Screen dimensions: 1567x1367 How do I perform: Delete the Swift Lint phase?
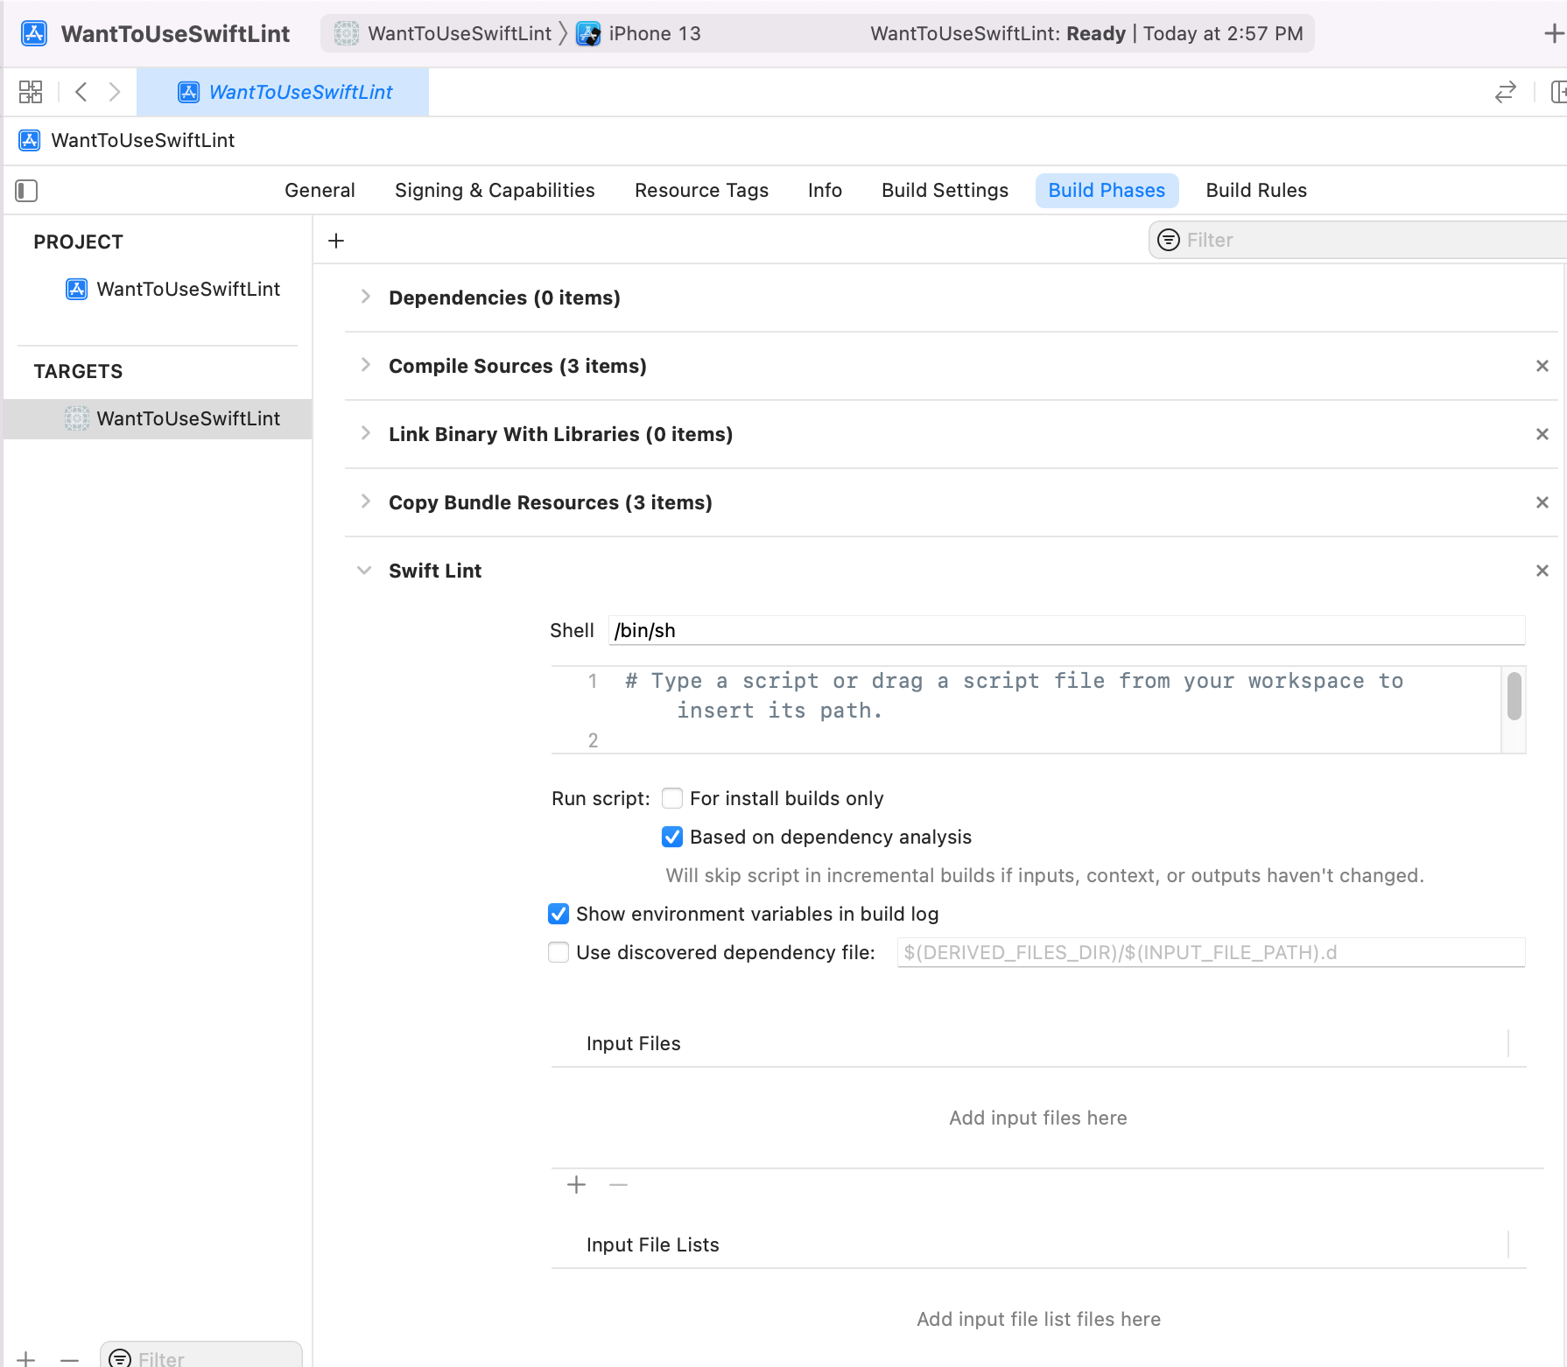point(1542,571)
